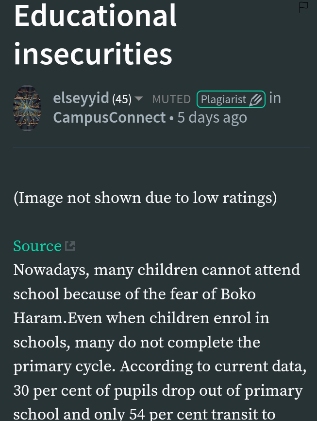
Task: Click the paragraph line starting with Nowadays
Action: click(x=157, y=270)
